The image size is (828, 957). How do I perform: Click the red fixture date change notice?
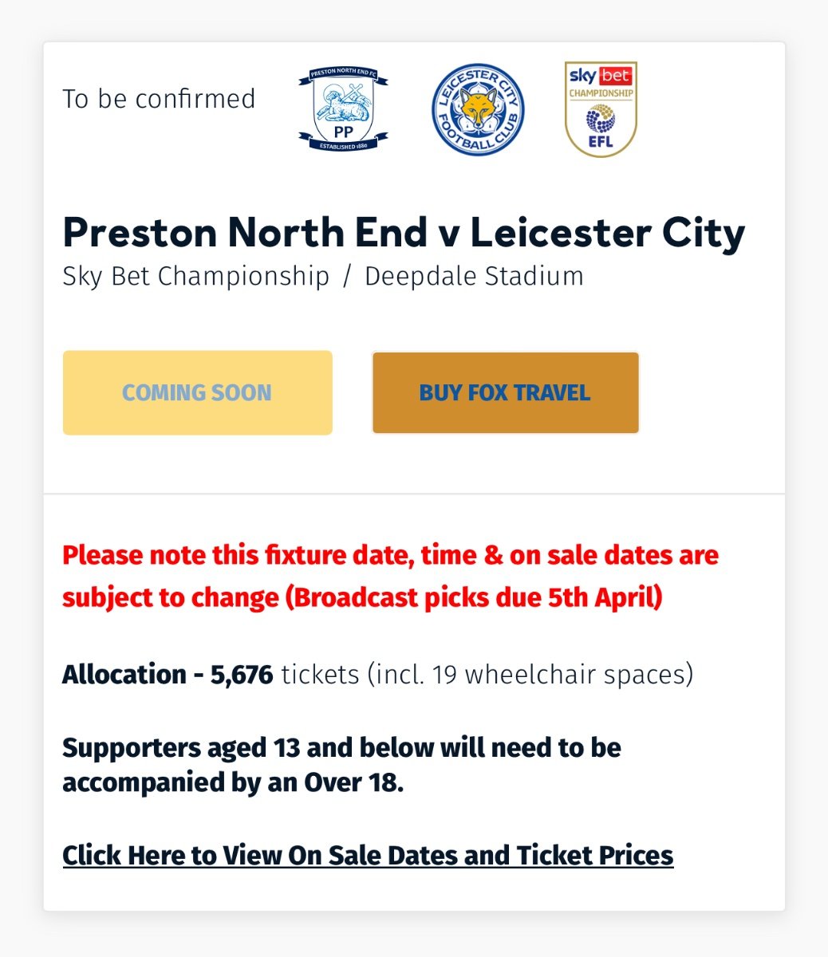pos(391,576)
